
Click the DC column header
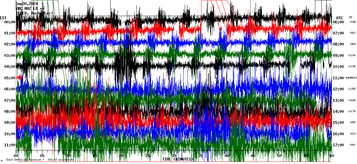pyautogui.click(x=351, y=17)
